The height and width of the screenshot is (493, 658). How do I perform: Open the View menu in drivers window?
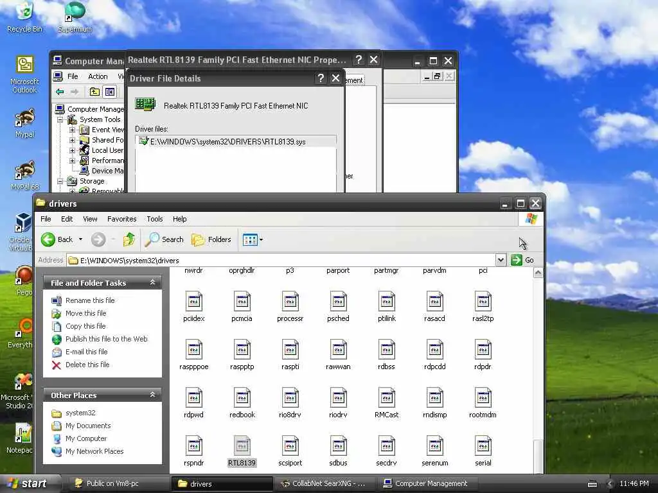click(90, 219)
